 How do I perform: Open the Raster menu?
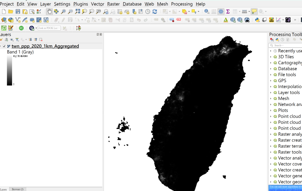[x=114, y=4]
